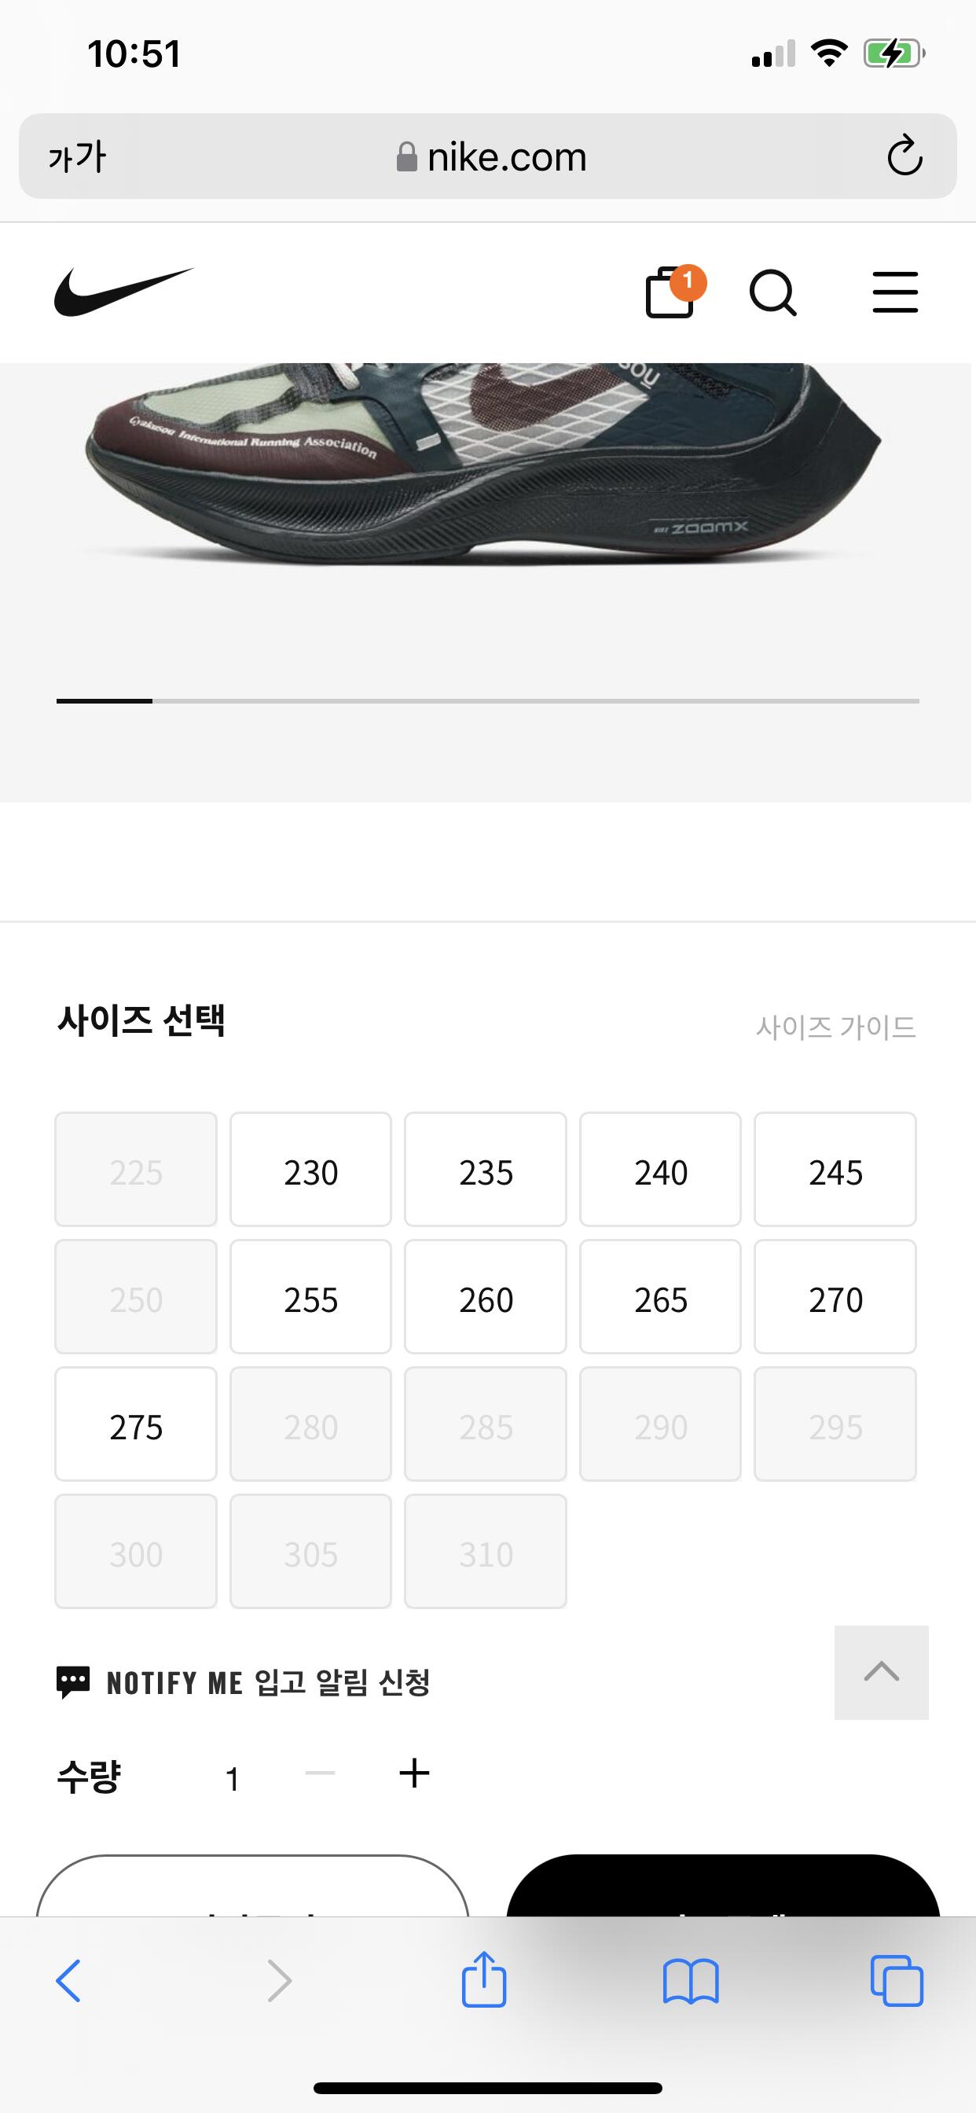Open Safari share sheet
976x2113 pixels.
tap(484, 1980)
